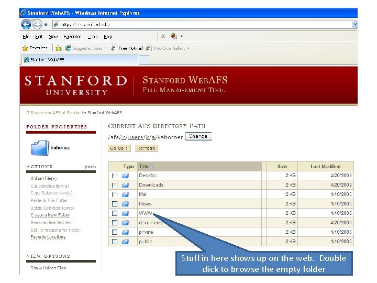377x283 pixels.
Task: Check the Desktop row checkbox
Action: tap(115, 176)
